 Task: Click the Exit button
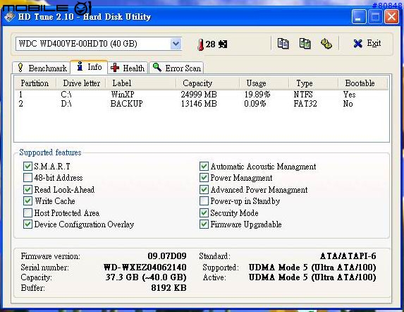pyautogui.click(x=367, y=43)
